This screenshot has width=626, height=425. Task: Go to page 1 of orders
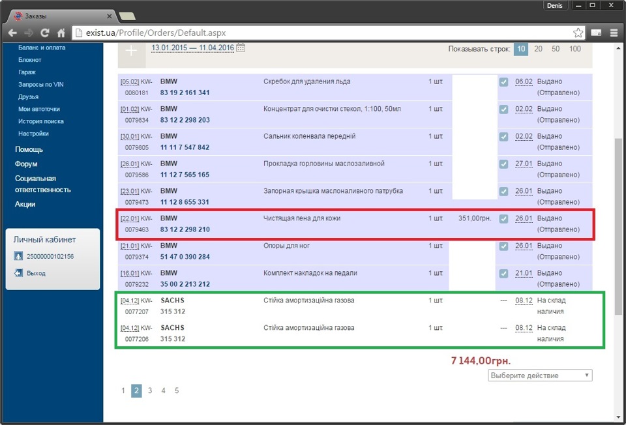123,390
